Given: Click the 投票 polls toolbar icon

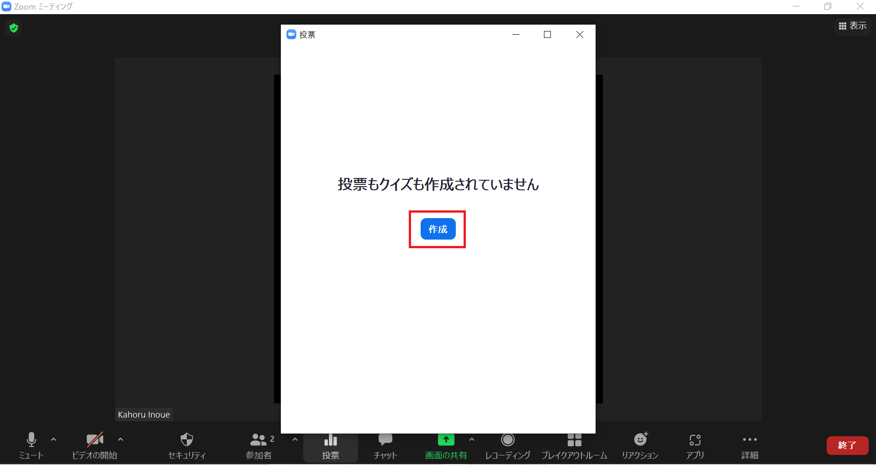Looking at the screenshot, I should (x=330, y=446).
